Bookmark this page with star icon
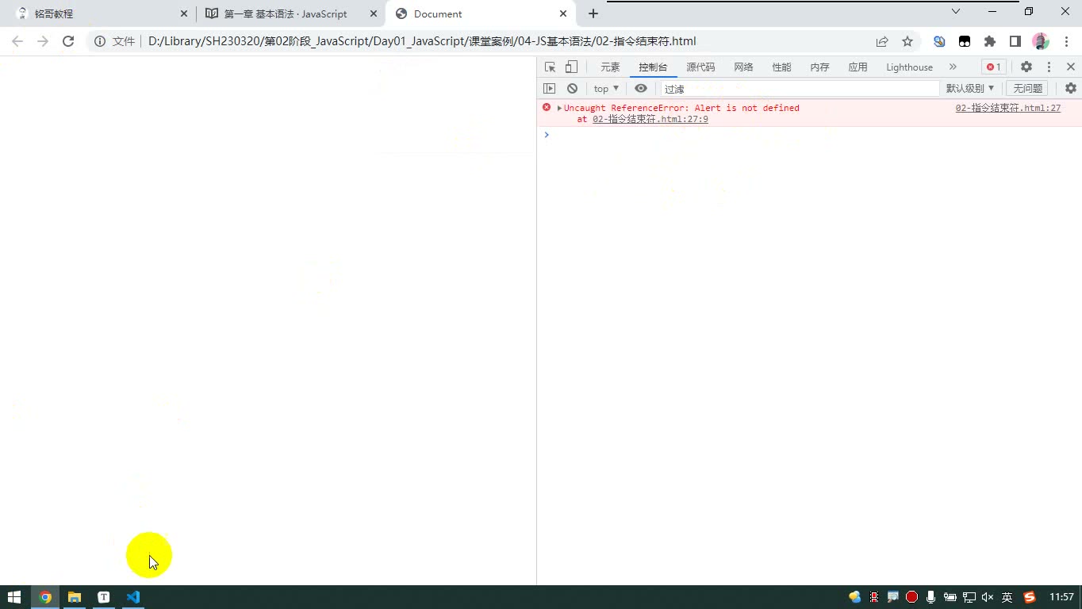 coord(907,41)
